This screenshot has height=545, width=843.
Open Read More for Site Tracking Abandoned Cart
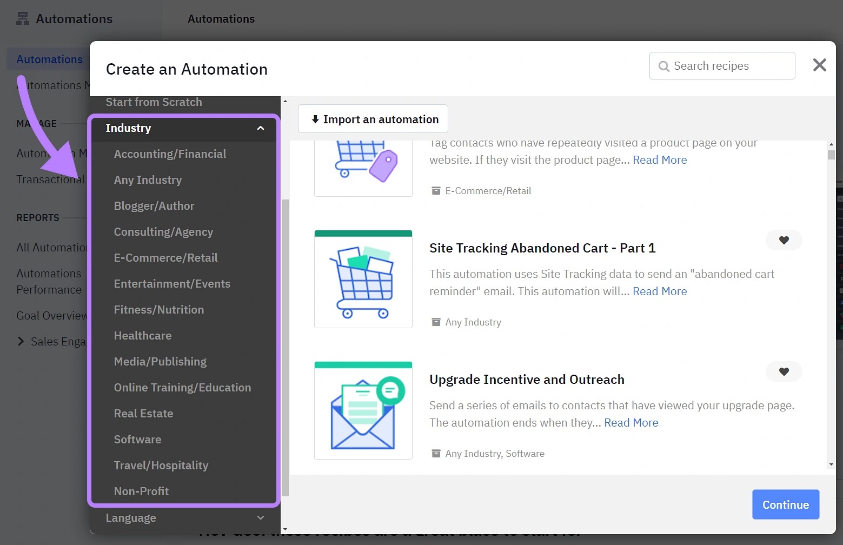(x=659, y=291)
